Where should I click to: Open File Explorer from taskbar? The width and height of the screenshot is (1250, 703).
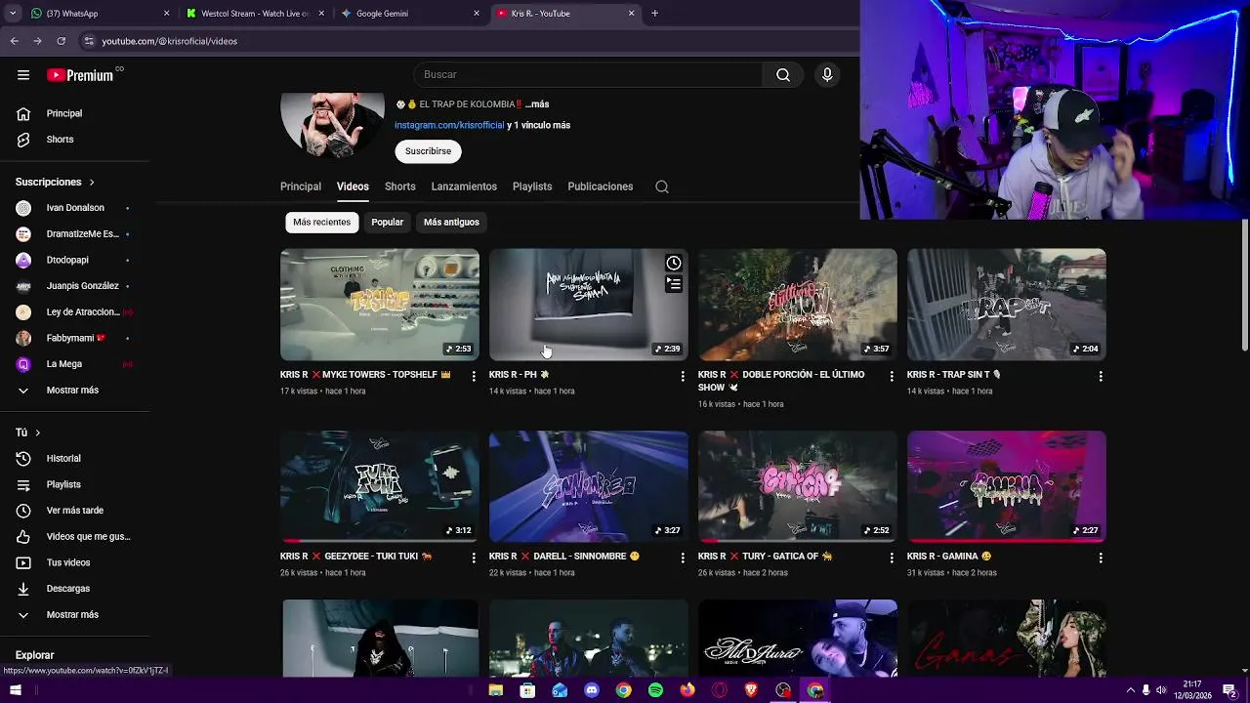496,690
